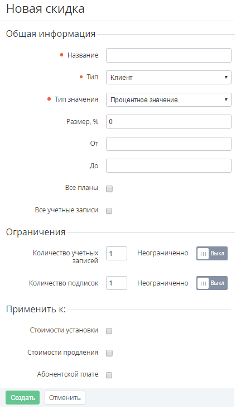Click the Все планы label text
The width and height of the screenshot is (236, 409).
click(x=81, y=188)
